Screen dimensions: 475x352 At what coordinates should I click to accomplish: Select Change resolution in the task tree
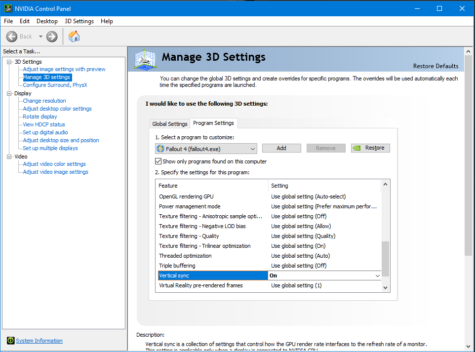point(44,101)
